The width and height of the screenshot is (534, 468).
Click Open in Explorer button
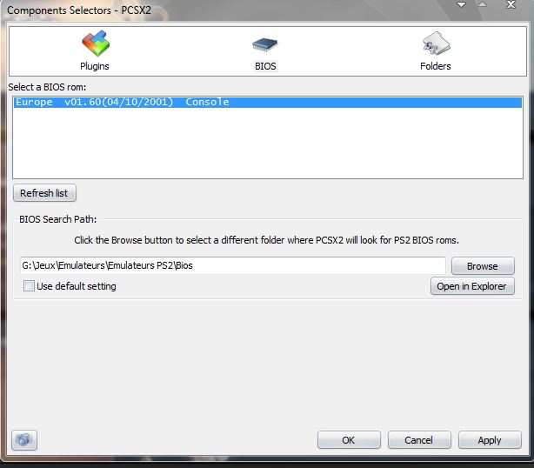(472, 286)
